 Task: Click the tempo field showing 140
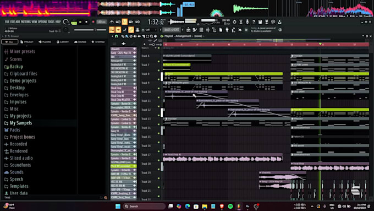tap(101, 22)
